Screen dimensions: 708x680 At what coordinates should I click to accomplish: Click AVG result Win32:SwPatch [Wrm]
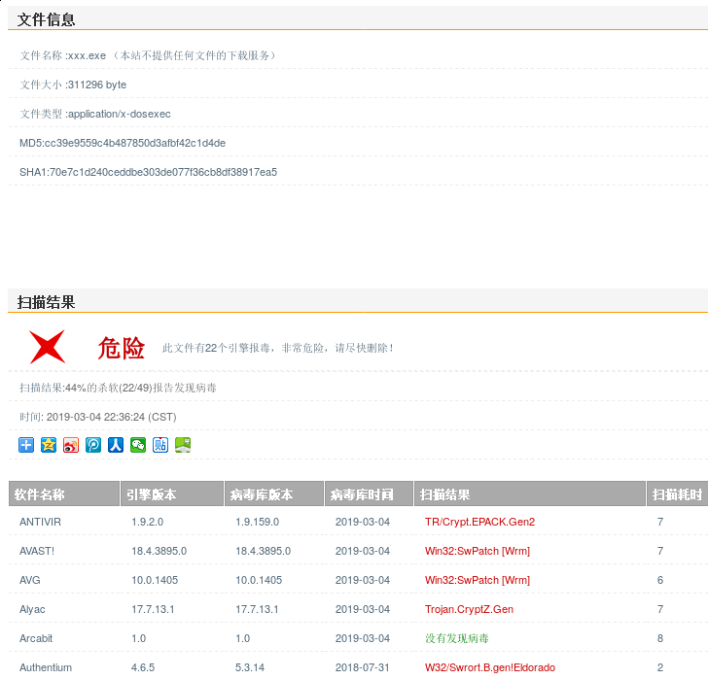[x=478, y=580]
